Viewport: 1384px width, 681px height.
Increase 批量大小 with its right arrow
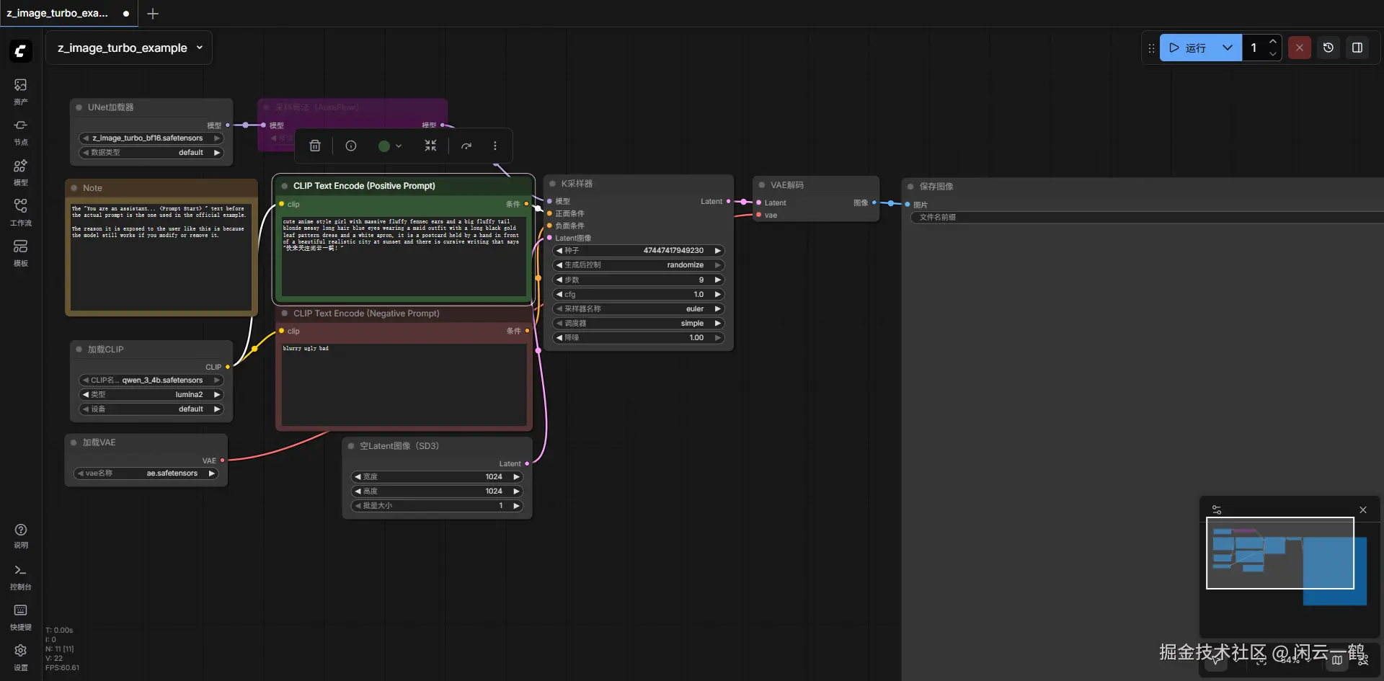coord(516,506)
